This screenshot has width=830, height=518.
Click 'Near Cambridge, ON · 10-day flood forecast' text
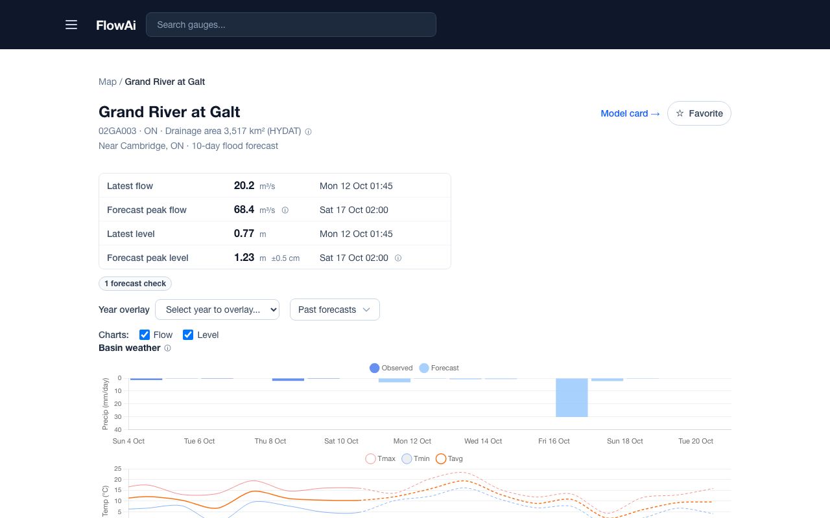click(188, 146)
